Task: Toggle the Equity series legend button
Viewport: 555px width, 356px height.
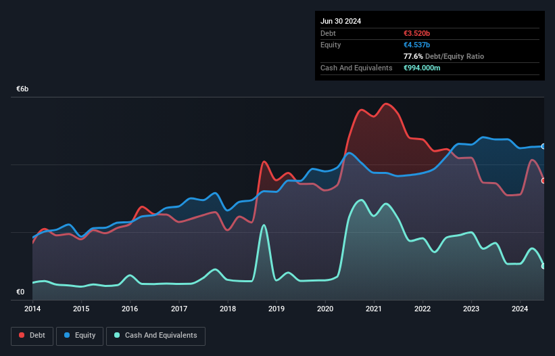Action: (80, 336)
